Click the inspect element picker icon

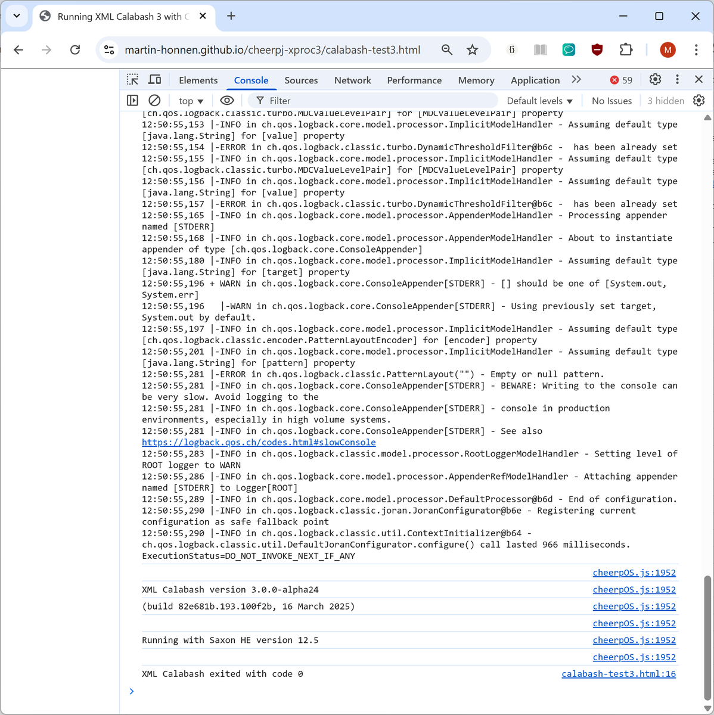click(133, 80)
